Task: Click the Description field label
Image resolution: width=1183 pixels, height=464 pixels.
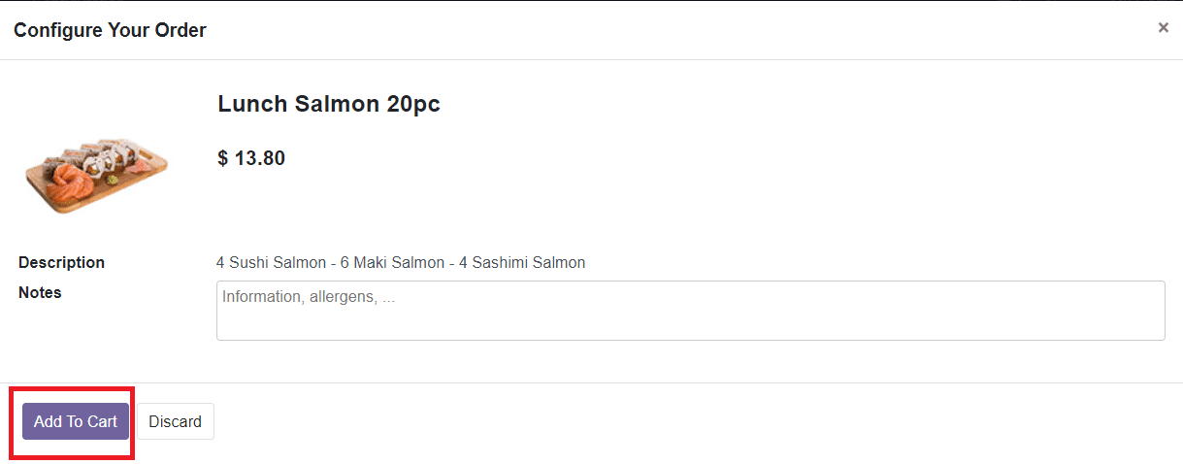Action: (61, 262)
